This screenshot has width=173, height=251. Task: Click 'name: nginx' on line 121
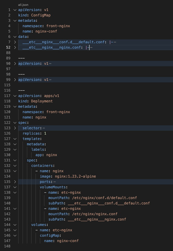[34, 117]
